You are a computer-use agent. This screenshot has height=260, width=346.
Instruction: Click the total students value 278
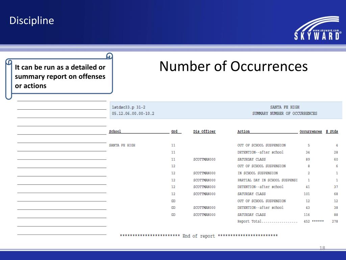pos(335,221)
